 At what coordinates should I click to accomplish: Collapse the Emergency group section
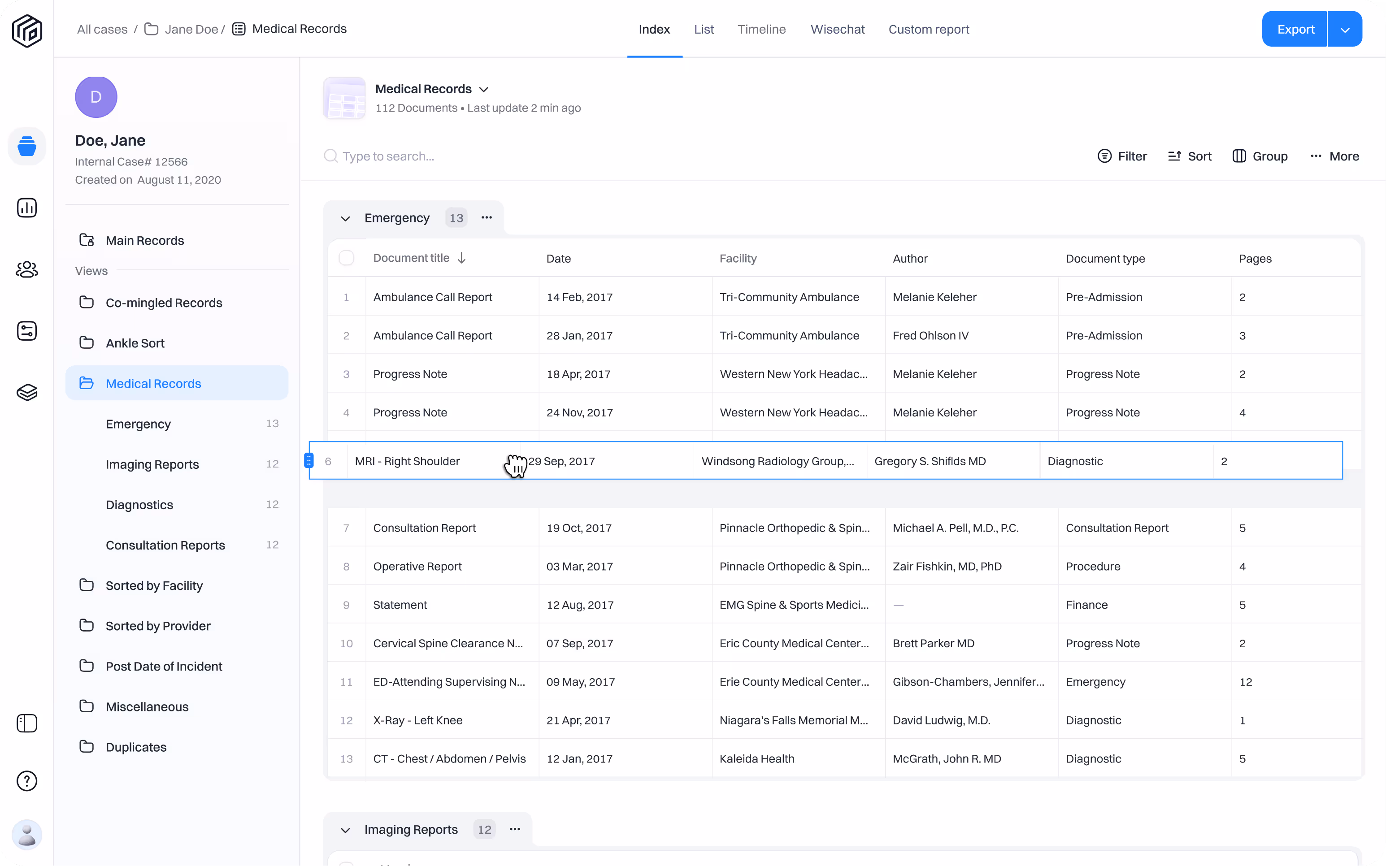tap(346, 218)
